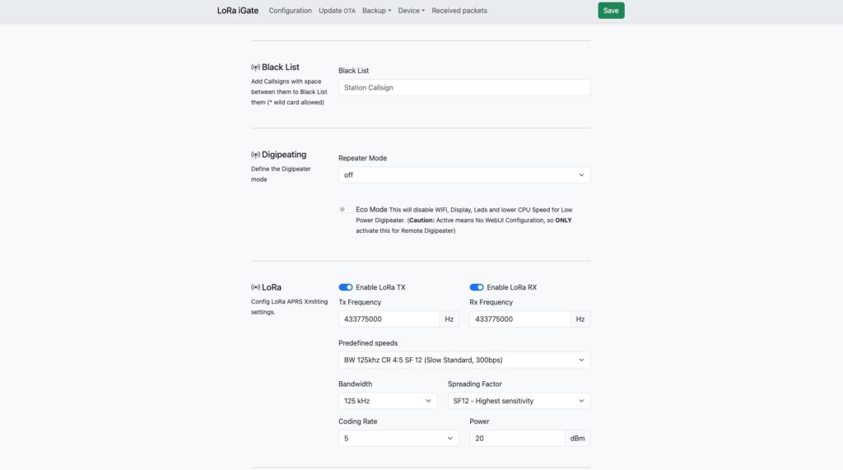This screenshot has width=843, height=470.
Task: Click the LoRa section signal icon
Action: [x=255, y=288]
